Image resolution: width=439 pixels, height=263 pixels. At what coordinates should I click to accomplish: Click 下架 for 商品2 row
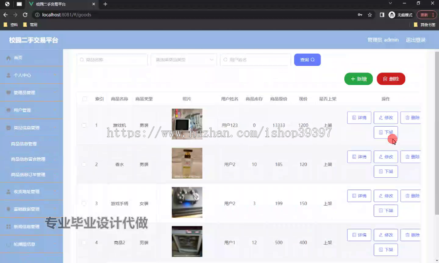tap(385, 250)
